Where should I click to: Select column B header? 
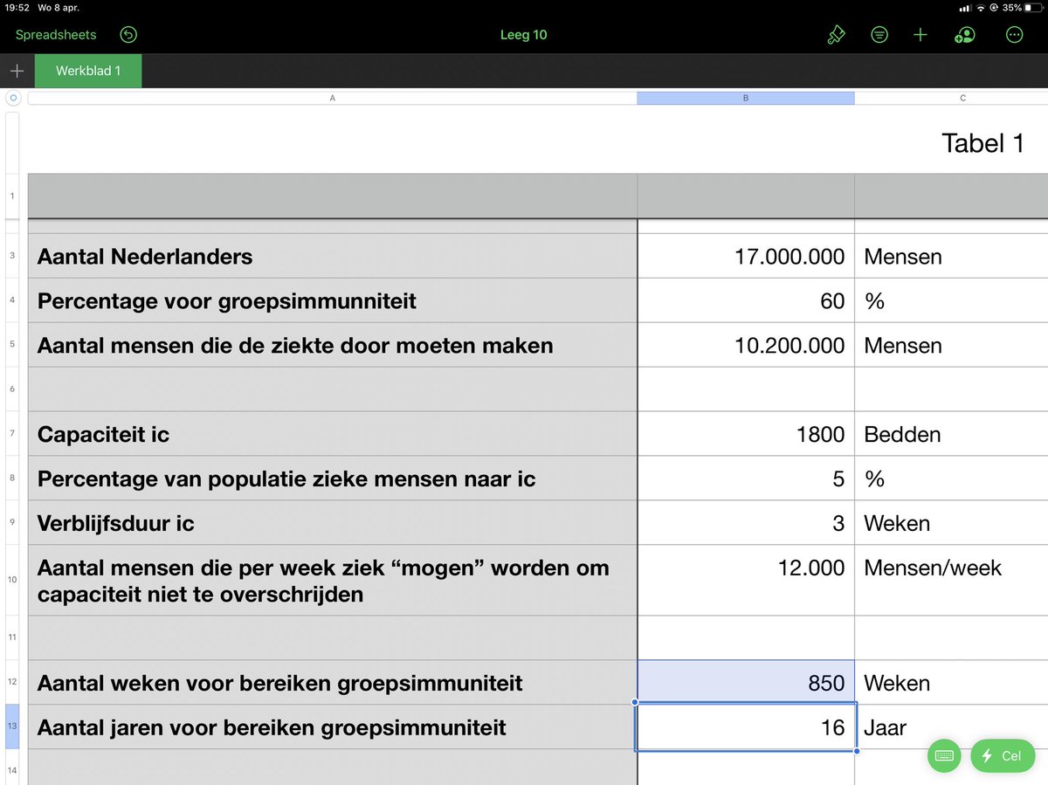(x=746, y=99)
